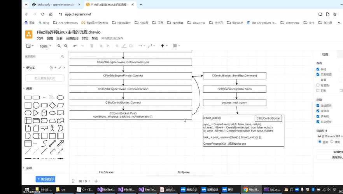This screenshot has width=343, height=194.
Task: Open the 100% zoom level dropdown
Action: click(45, 46)
